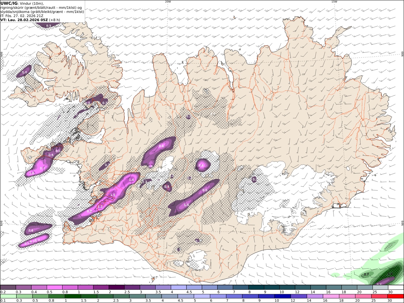Click the 1.4 snowfall value on map
404x303 pixels.
(132, 180)
